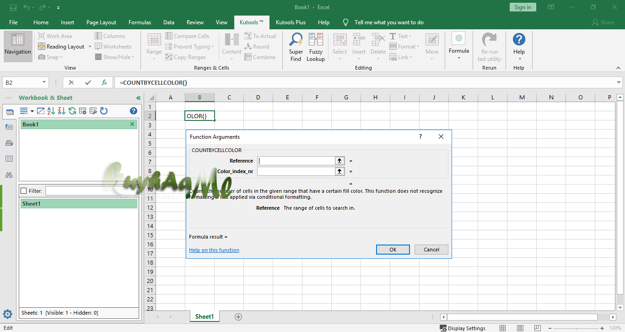Enable the Filter checkbox
This screenshot has width=625, height=332.
click(24, 191)
